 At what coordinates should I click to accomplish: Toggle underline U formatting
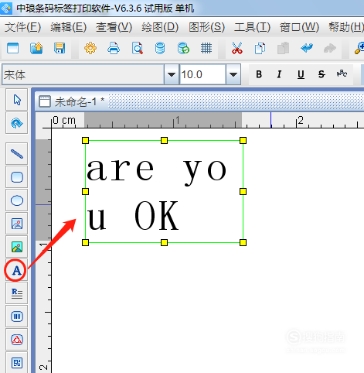pos(301,74)
